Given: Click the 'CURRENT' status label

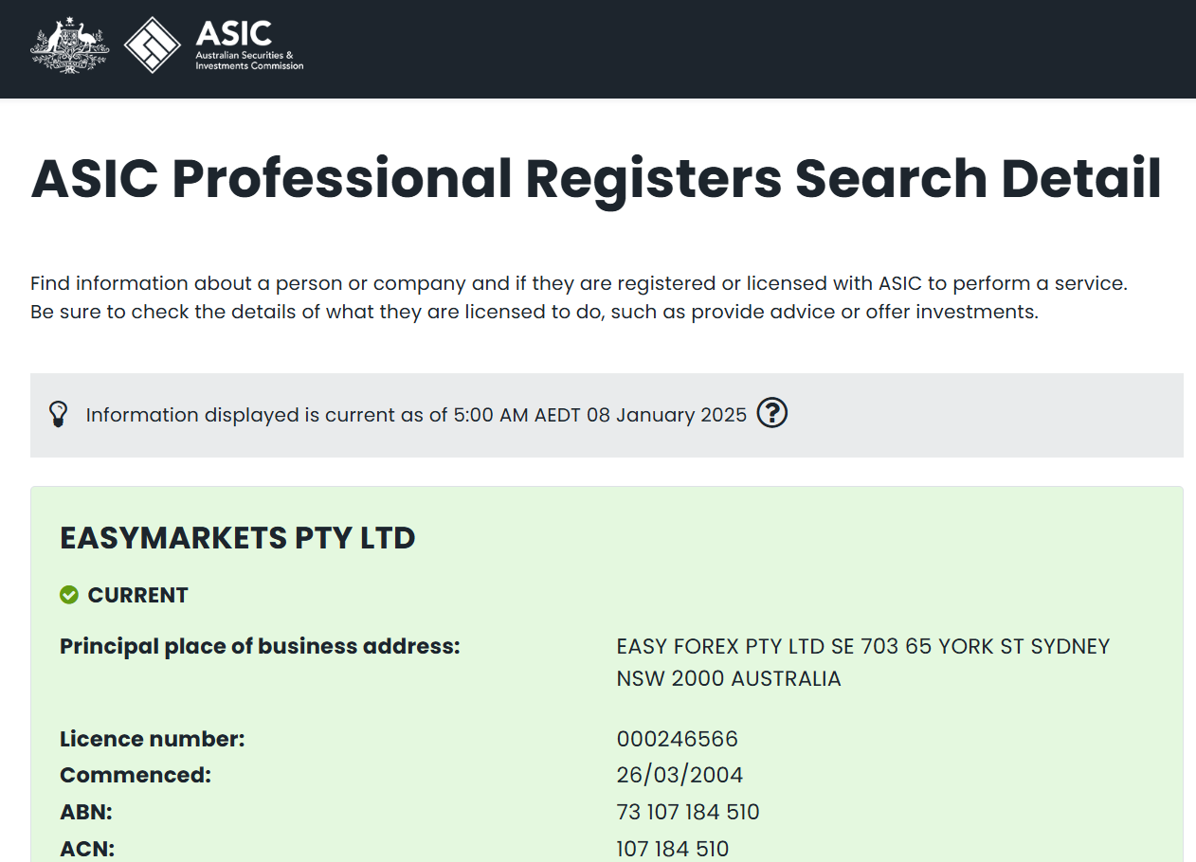Looking at the screenshot, I should tap(138, 595).
